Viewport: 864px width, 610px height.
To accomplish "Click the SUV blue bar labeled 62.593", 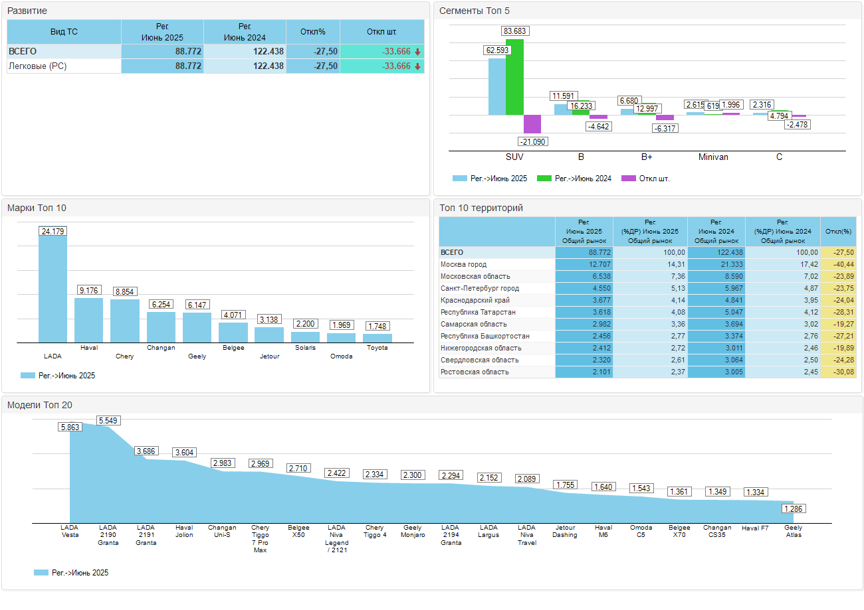I will [497, 87].
